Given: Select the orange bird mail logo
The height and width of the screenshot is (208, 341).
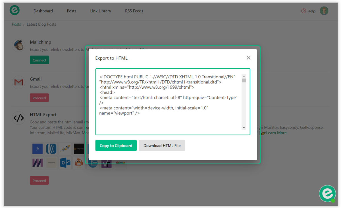Looking at the screenshot, I should pyautogui.click(x=79, y=163).
